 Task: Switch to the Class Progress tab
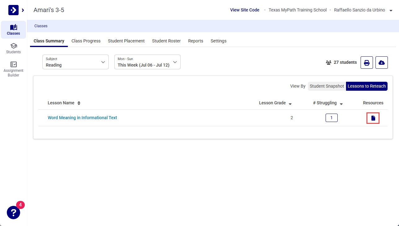[x=86, y=41]
